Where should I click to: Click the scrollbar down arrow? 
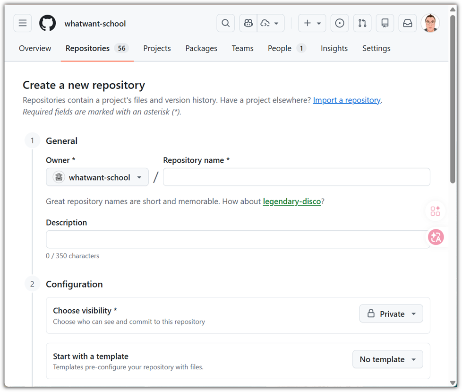(x=453, y=383)
